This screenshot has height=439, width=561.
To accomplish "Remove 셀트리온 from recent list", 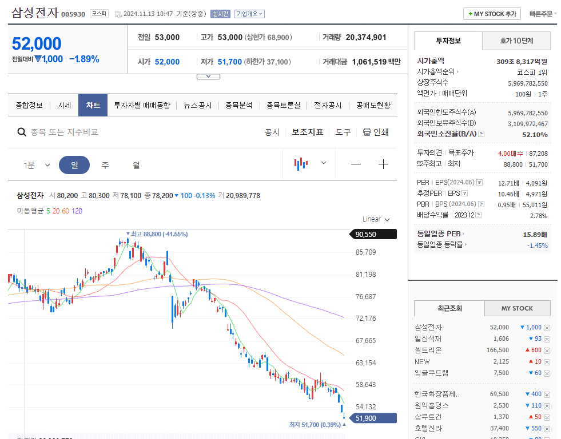I will pos(547,351).
